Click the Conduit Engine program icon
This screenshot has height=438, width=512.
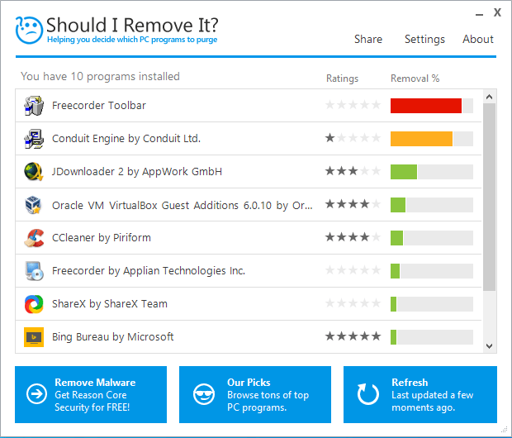point(34,139)
